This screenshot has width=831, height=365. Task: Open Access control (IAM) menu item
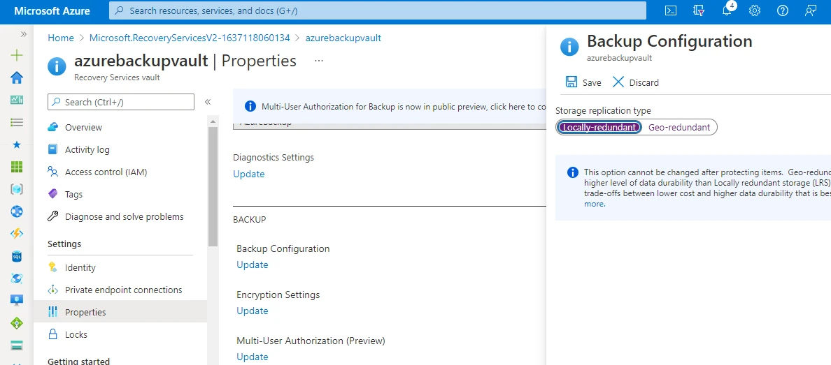pyautogui.click(x=120, y=172)
